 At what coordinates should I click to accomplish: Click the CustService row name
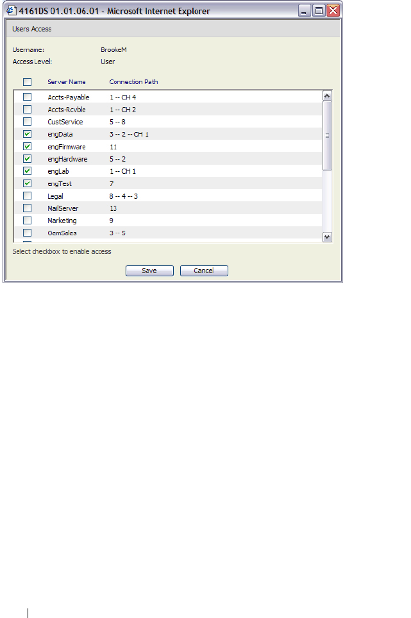click(x=65, y=122)
